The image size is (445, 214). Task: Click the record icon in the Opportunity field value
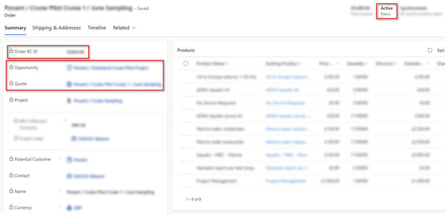[x=69, y=68]
